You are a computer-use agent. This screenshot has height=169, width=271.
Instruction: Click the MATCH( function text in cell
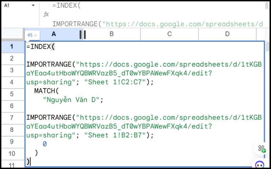46,91
